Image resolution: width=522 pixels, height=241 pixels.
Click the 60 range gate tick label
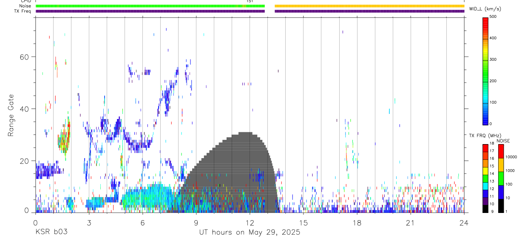[x=23, y=57]
